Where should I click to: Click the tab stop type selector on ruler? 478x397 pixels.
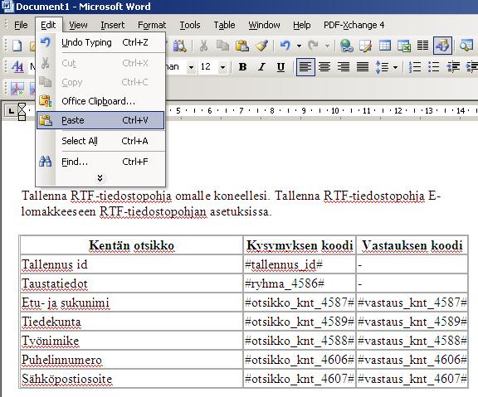pos(12,111)
